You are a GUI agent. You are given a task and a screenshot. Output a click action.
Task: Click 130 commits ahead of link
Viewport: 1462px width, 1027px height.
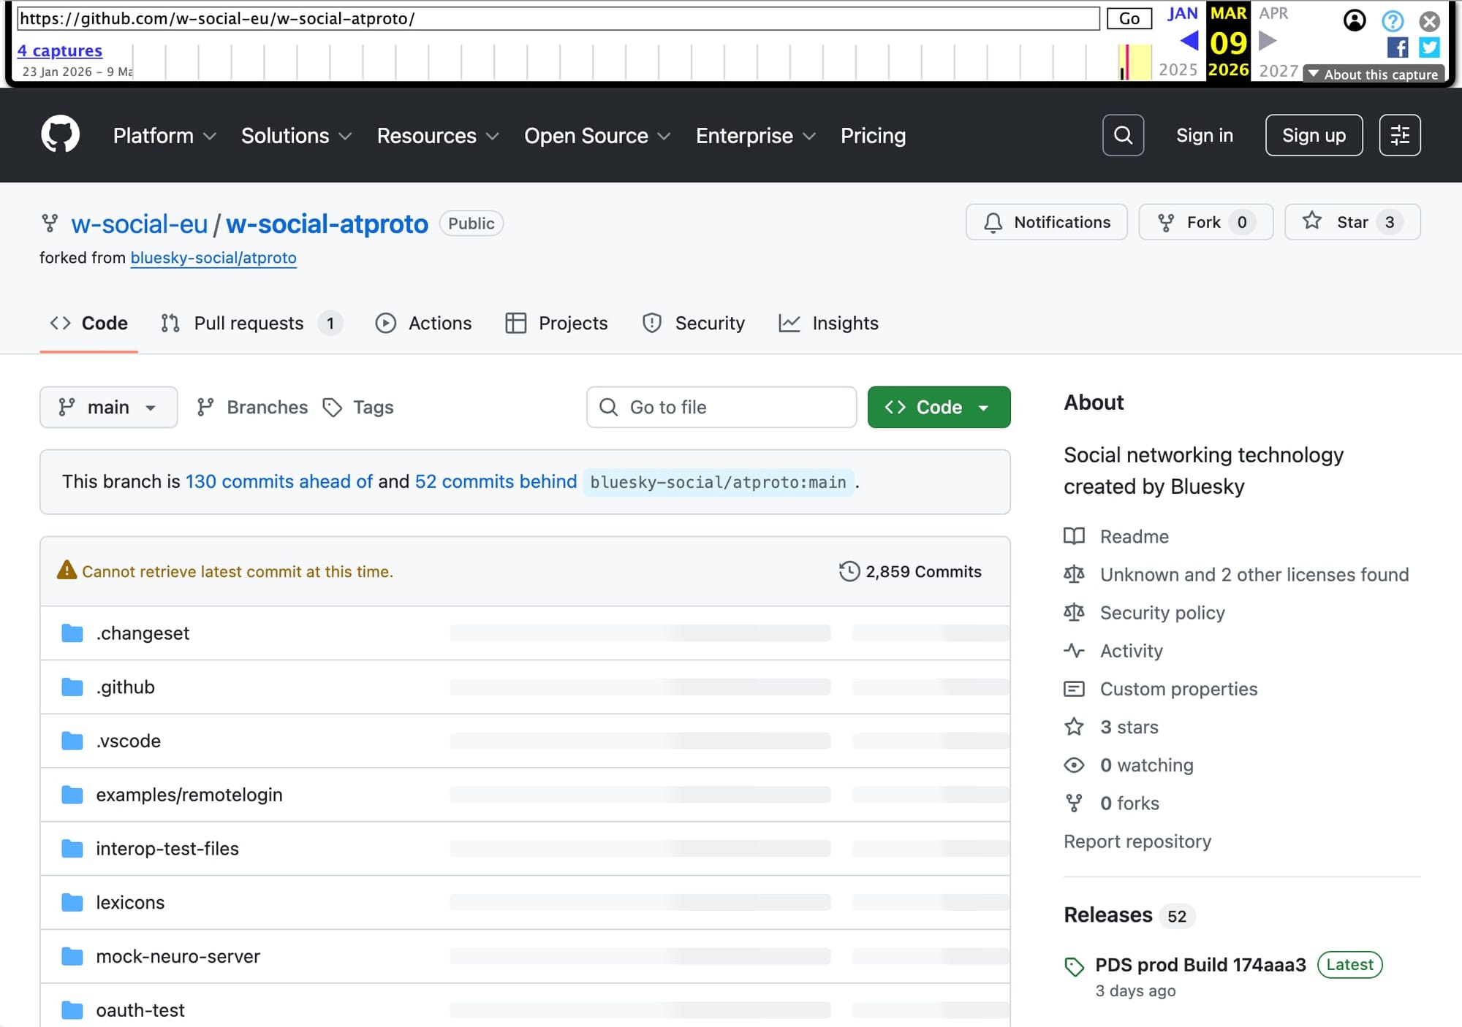point(279,481)
